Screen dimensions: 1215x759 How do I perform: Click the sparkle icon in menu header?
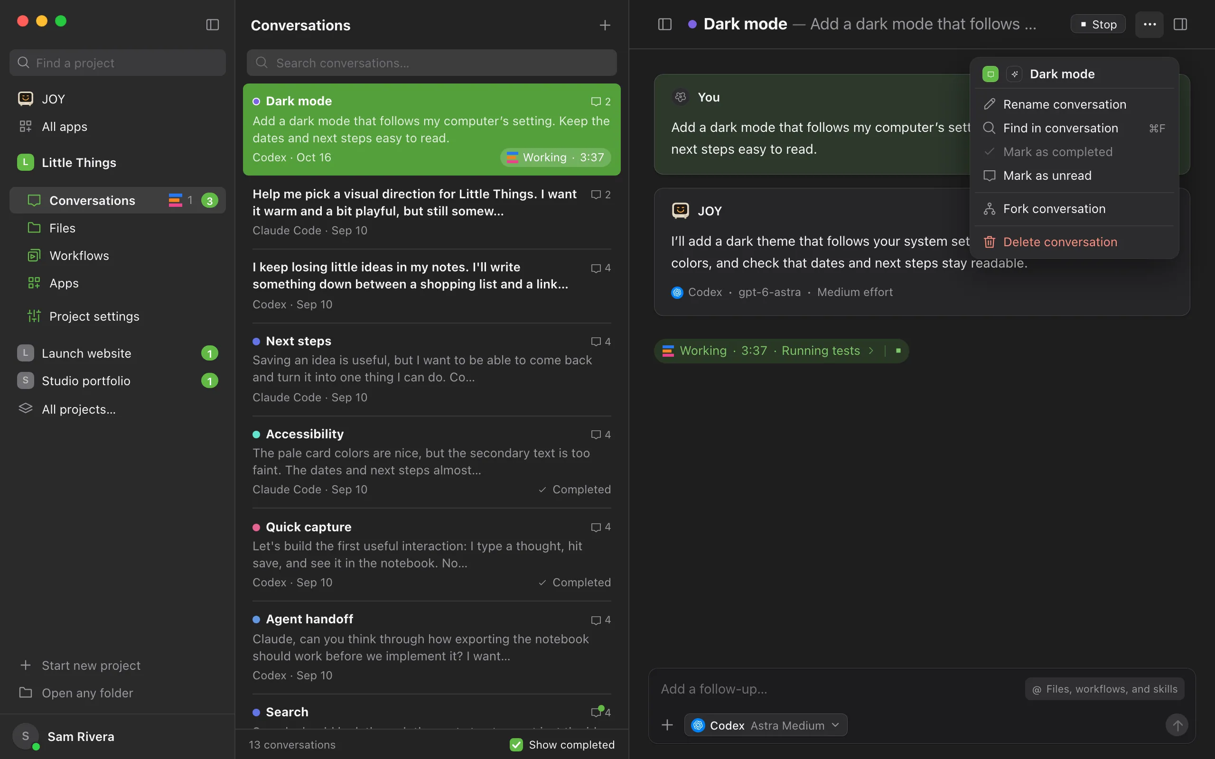coord(1014,74)
